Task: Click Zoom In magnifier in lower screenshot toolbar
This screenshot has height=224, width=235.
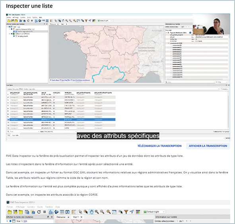Action: [97, 212]
